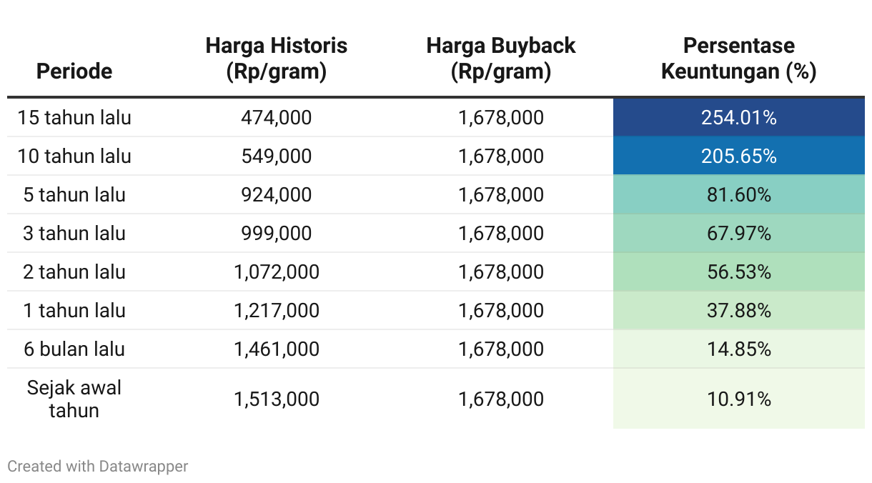The width and height of the screenshot is (872, 483).
Task: Click the Created with Datawrapper link
Action: coord(98,467)
